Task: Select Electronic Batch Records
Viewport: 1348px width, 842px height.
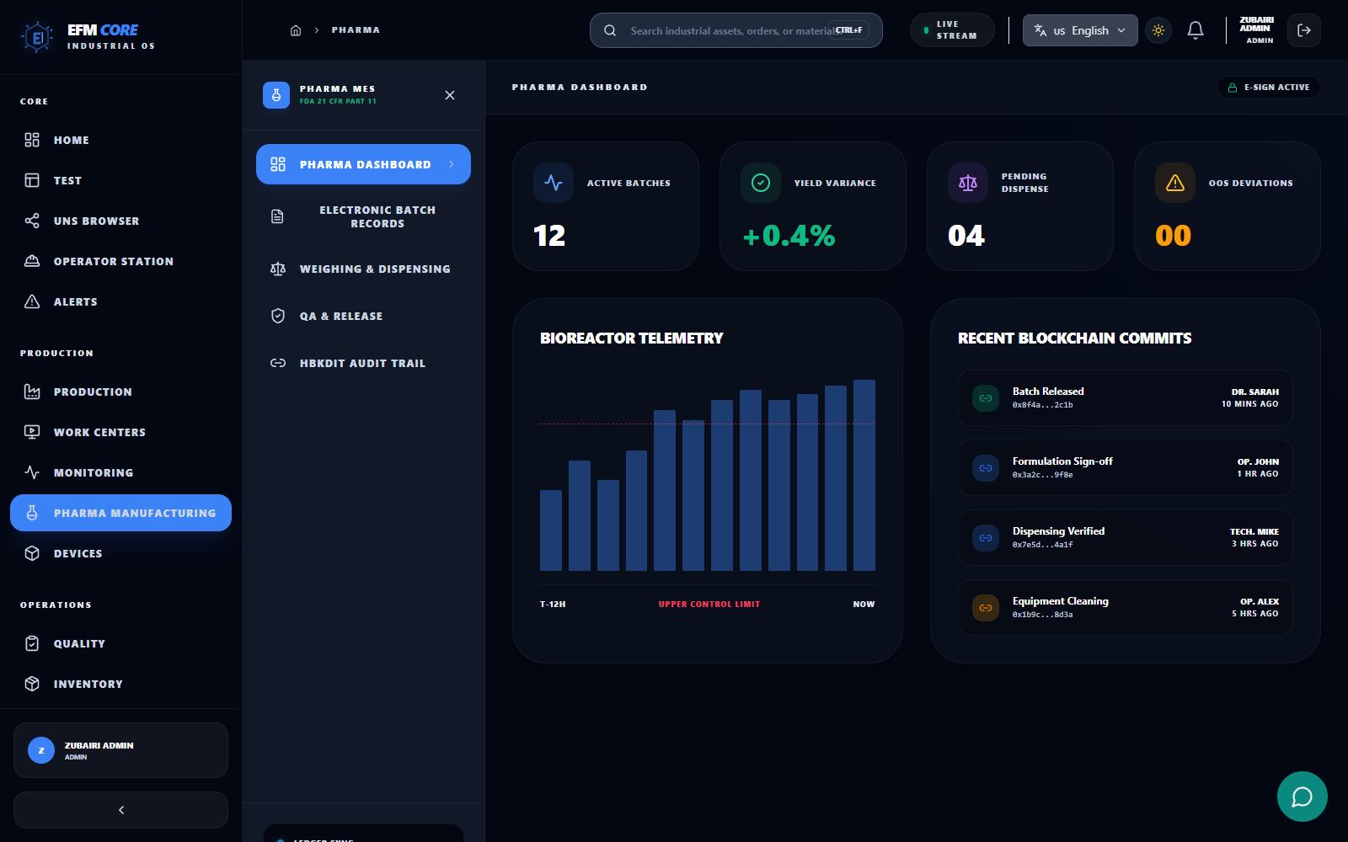Action: tap(377, 216)
